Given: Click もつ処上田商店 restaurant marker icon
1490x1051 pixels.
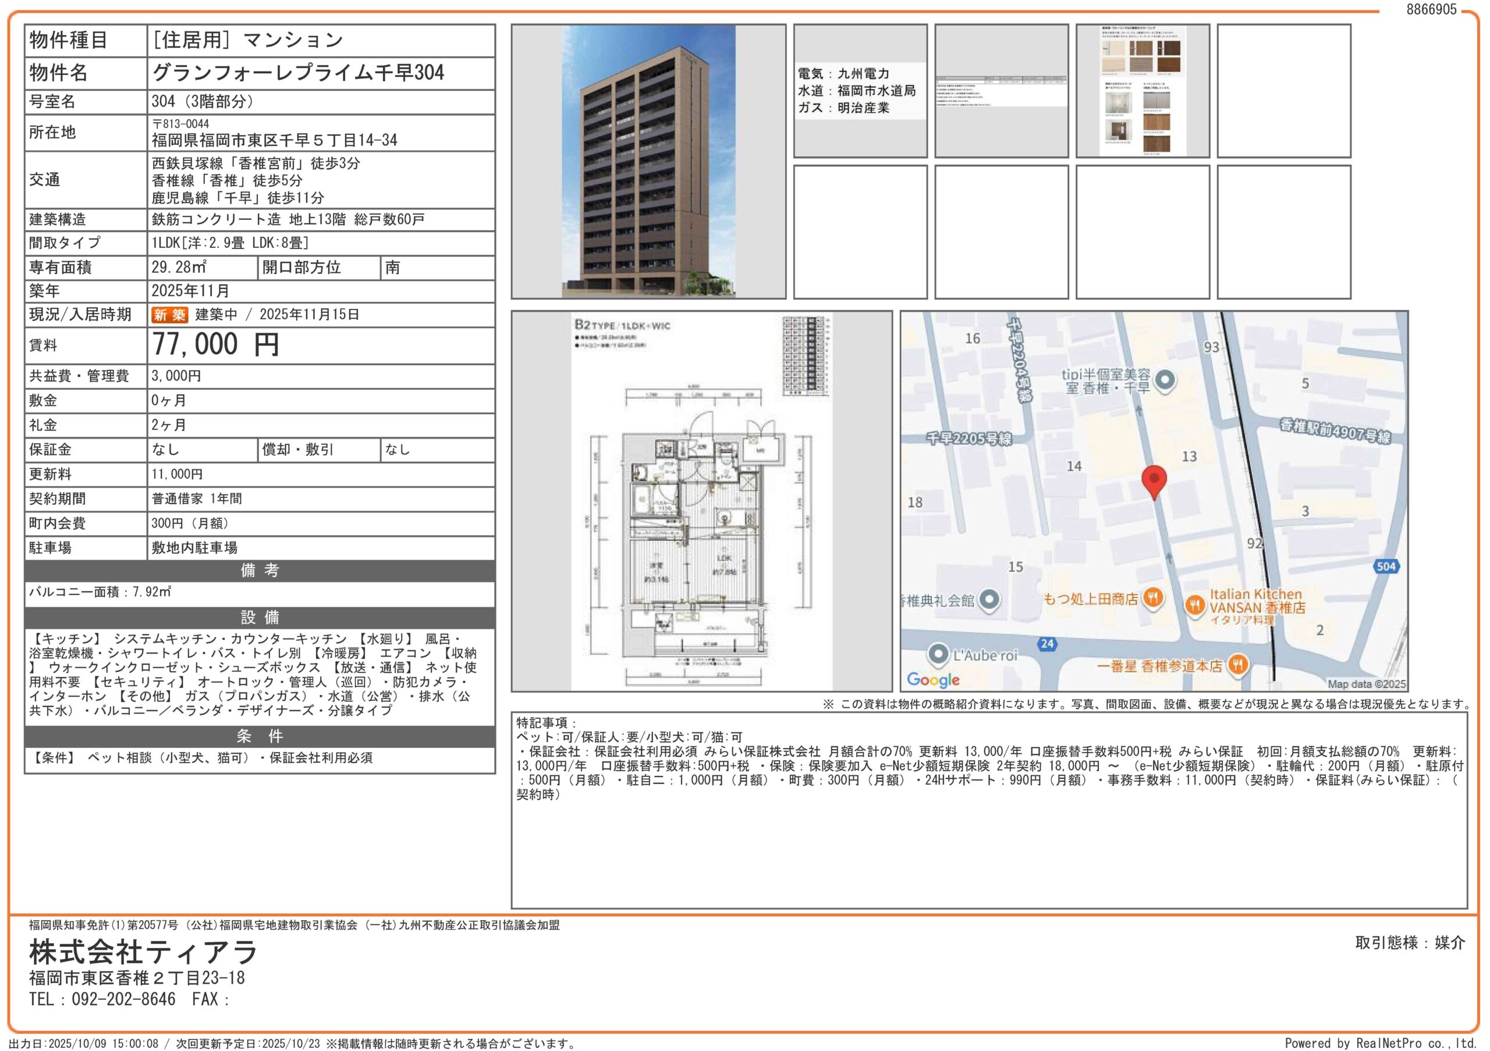Looking at the screenshot, I should 1152,597.
